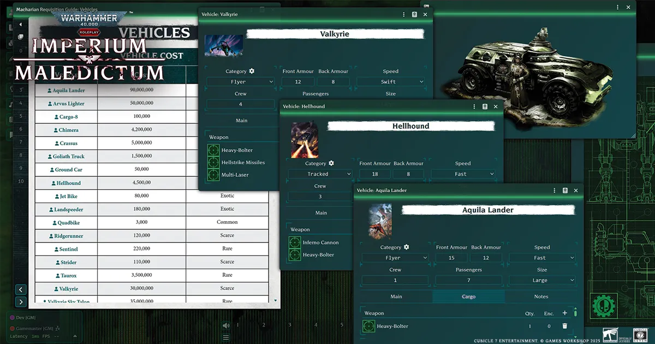Click the Aquila Lander window token icon
655x344 pixels.
coord(565,191)
